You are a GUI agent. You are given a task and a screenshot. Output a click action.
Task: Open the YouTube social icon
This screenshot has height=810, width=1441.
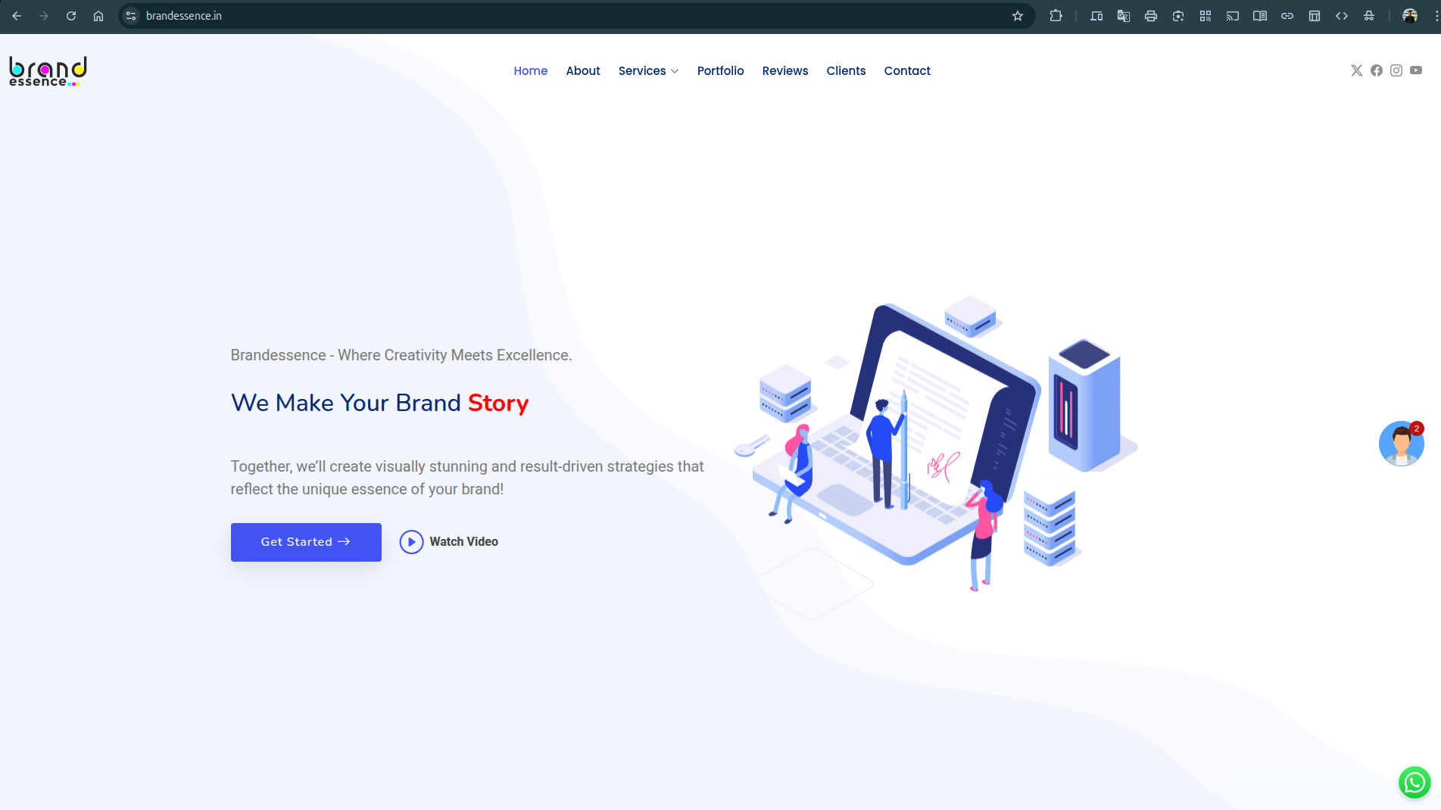tap(1415, 70)
